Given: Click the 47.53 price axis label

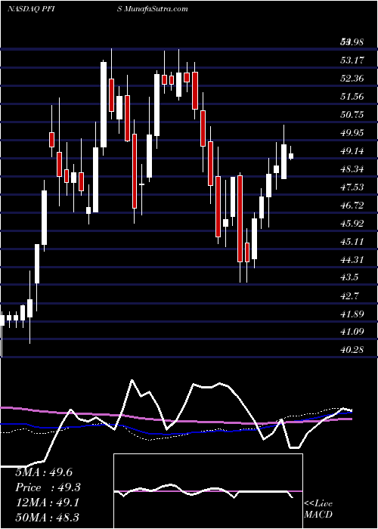Looking at the screenshot, I should pos(352,187).
